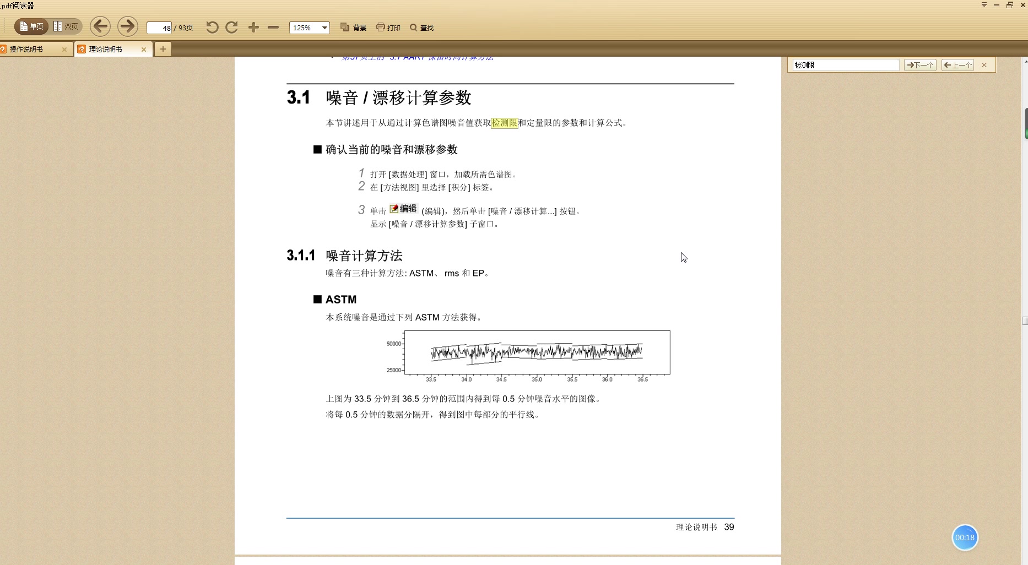
Task: Open the title bar dropdown menu arrow
Action: pyautogui.click(x=984, y=5)
